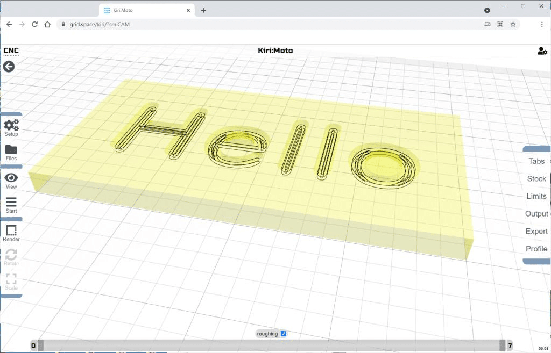Open the Files folder panel
This screenshot has height=353, width=551.
pos(11,150)
